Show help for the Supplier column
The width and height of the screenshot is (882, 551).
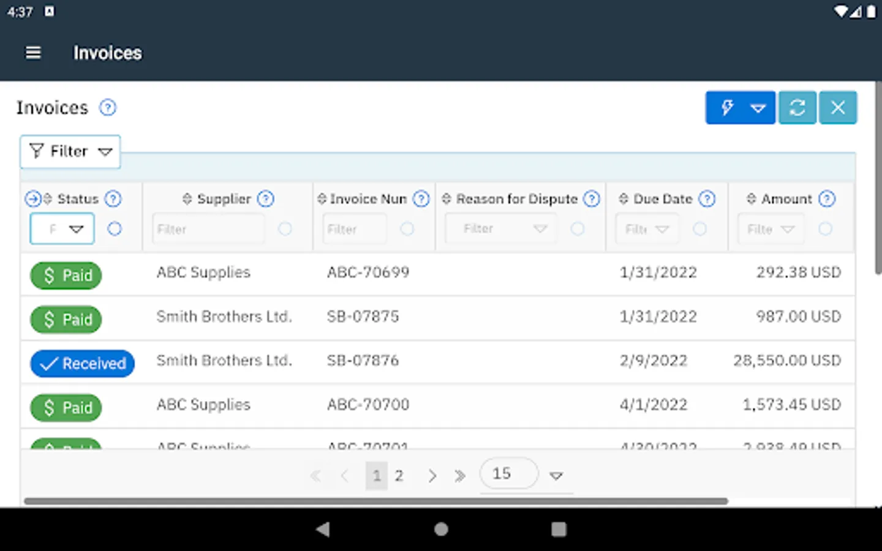pos(265,199)
